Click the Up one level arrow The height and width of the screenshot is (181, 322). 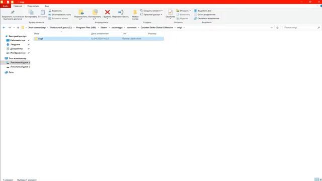click(18, 28)
